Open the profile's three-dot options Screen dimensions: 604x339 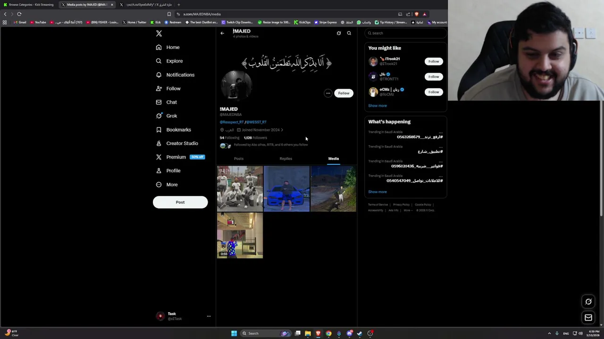click(x=328, y=93)
